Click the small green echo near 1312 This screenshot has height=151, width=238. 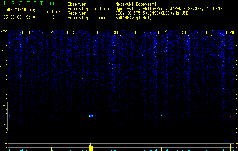pos(51,116)
